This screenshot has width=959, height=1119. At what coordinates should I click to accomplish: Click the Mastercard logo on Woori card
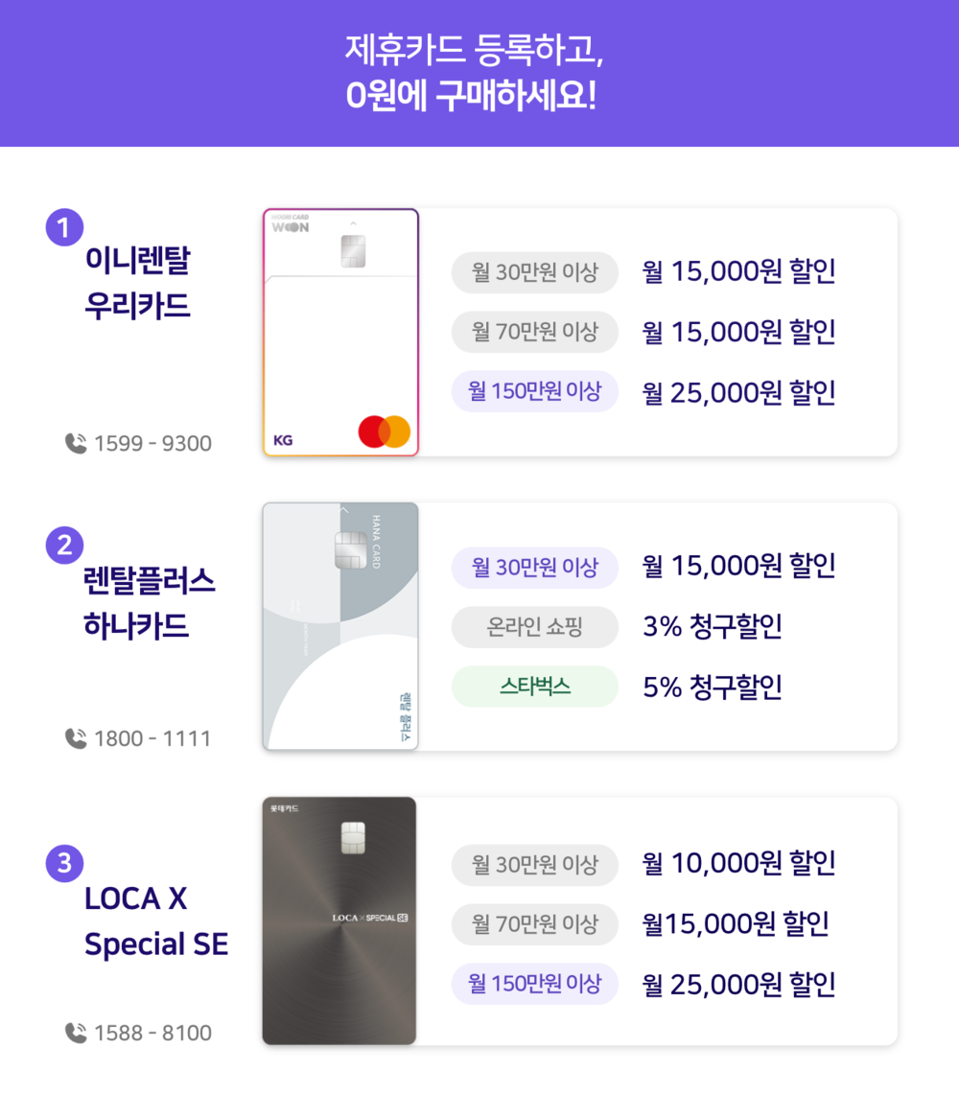pos(384,431)
